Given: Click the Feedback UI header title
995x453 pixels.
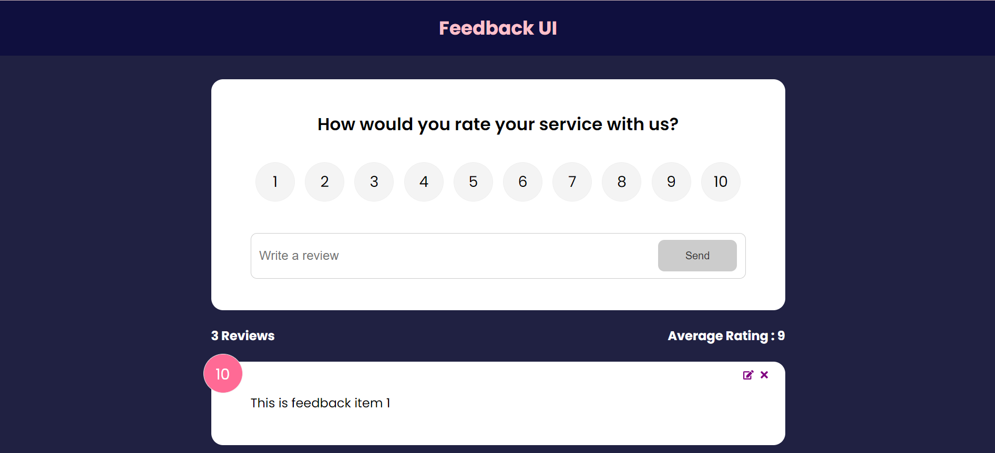Looking at the screenshot, I should click(498, 28).
